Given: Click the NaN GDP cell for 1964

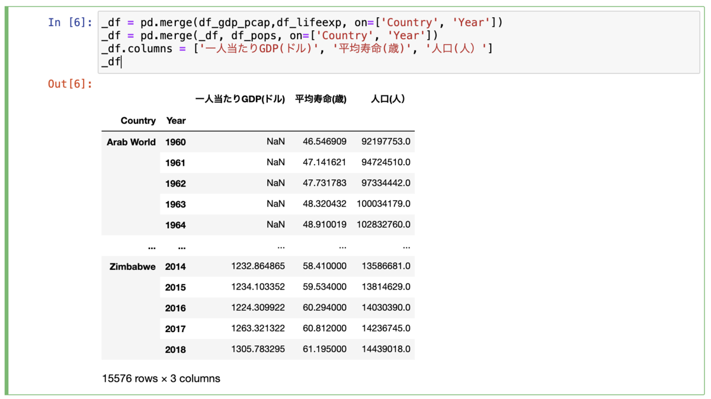Looking at the screenshot, I should [x=276, y=224].
